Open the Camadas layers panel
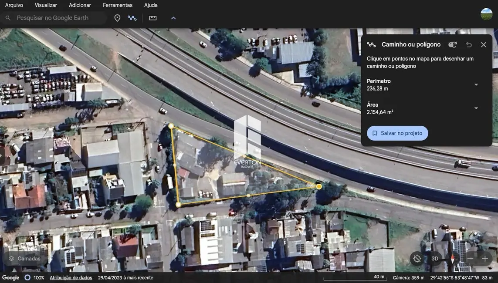498x283 pixels. (25, 259)
